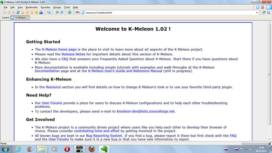Screen dimensions: 272x153
Task: Click the status bar security lock icon
Action: [269, 143]
